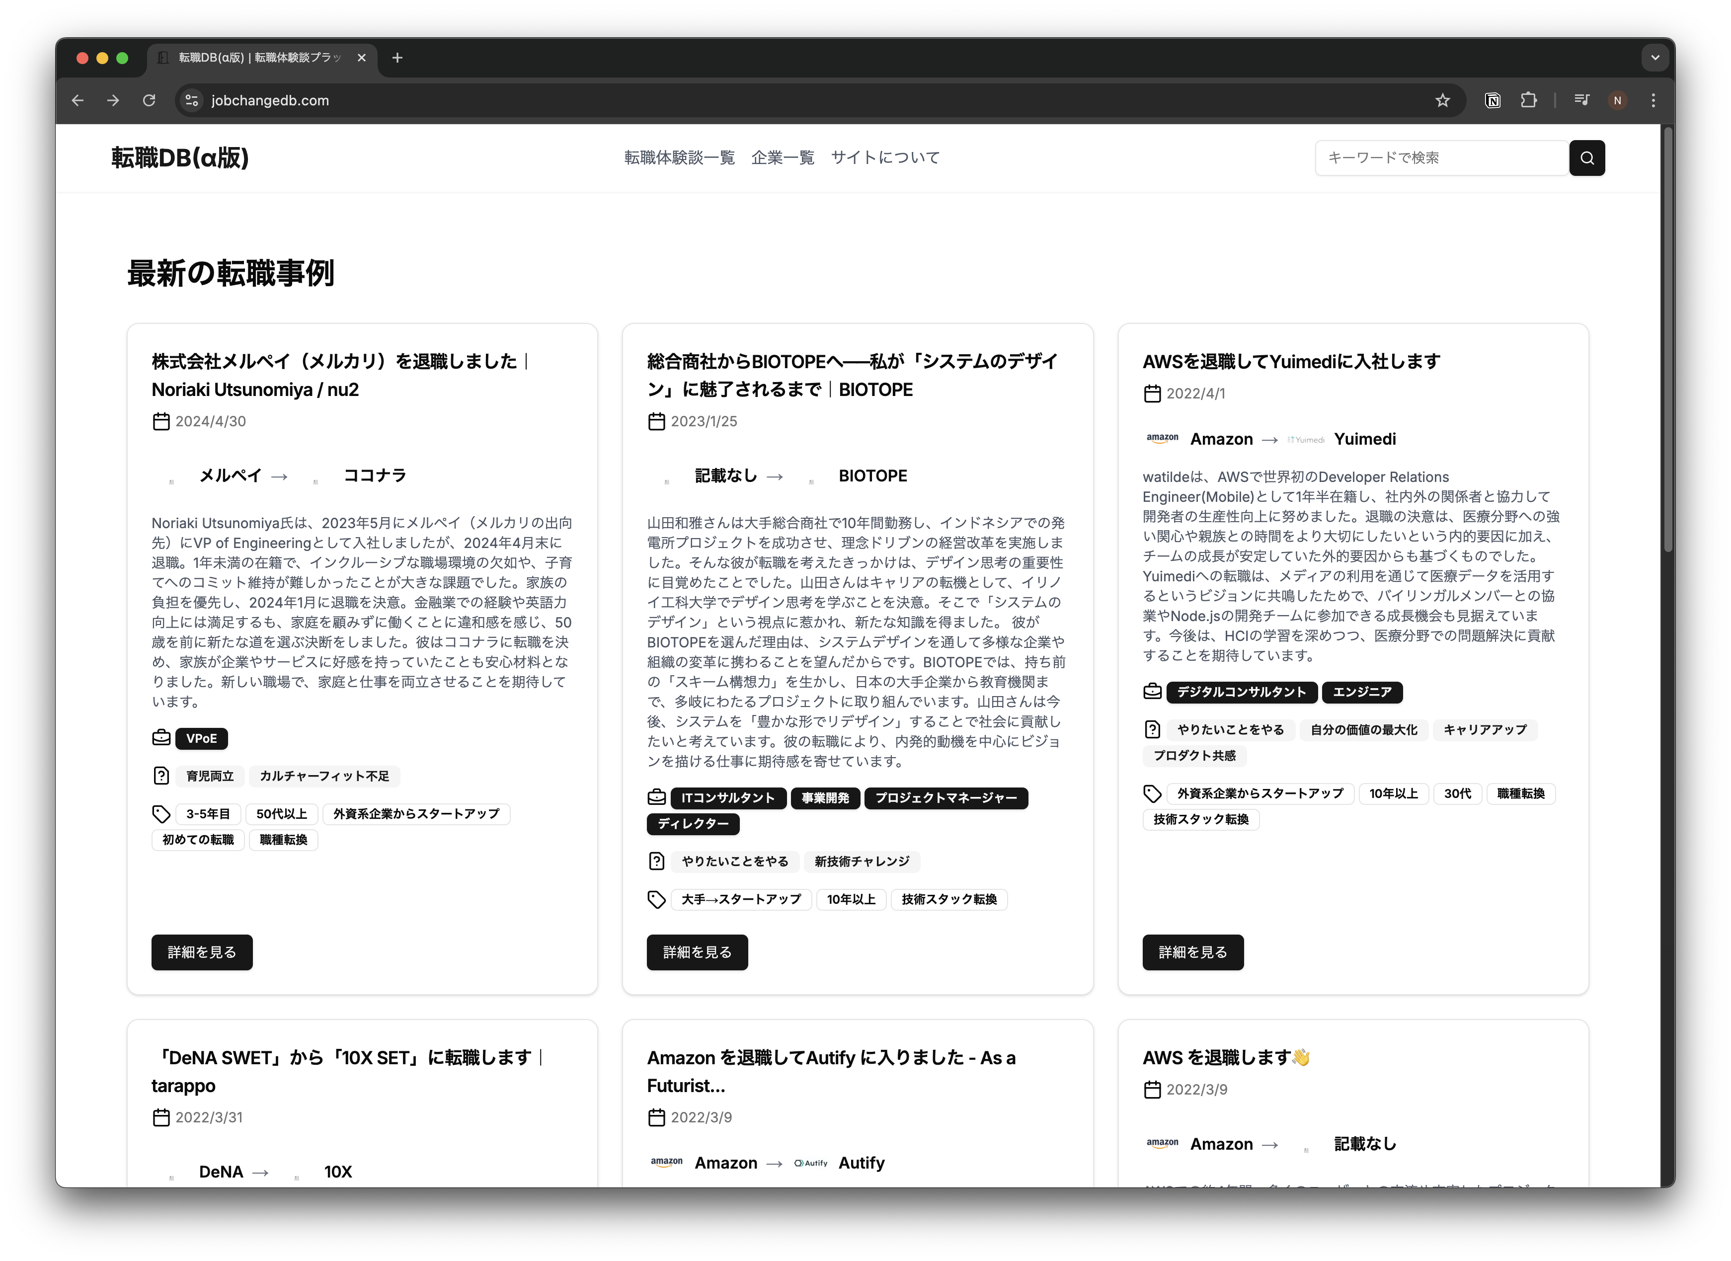1731x1261 pixels.
Task: Open the Notion extension icon
Action: 1492,101
